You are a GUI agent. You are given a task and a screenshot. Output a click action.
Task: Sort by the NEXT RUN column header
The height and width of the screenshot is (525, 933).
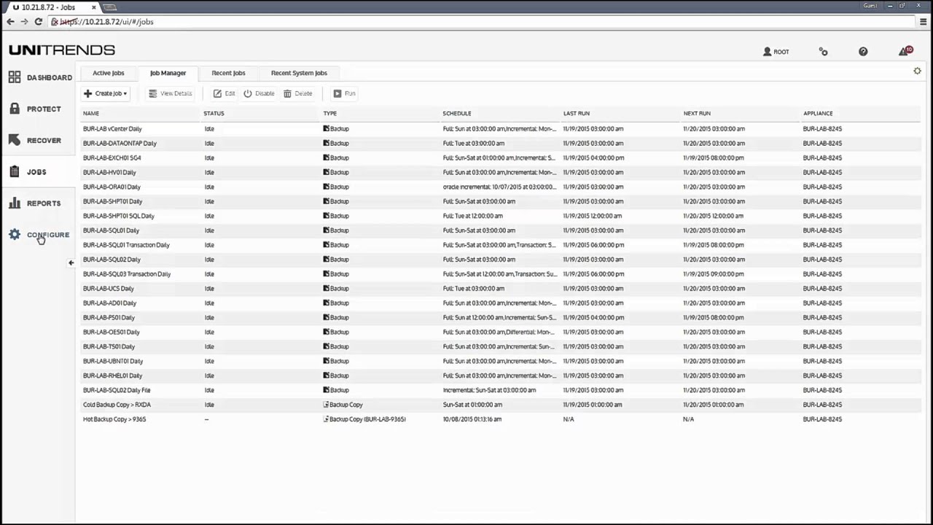tap(696, 113)
